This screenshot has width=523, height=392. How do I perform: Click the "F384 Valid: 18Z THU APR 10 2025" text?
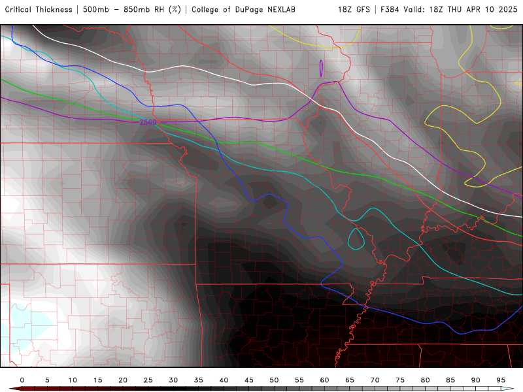(449, 10)
